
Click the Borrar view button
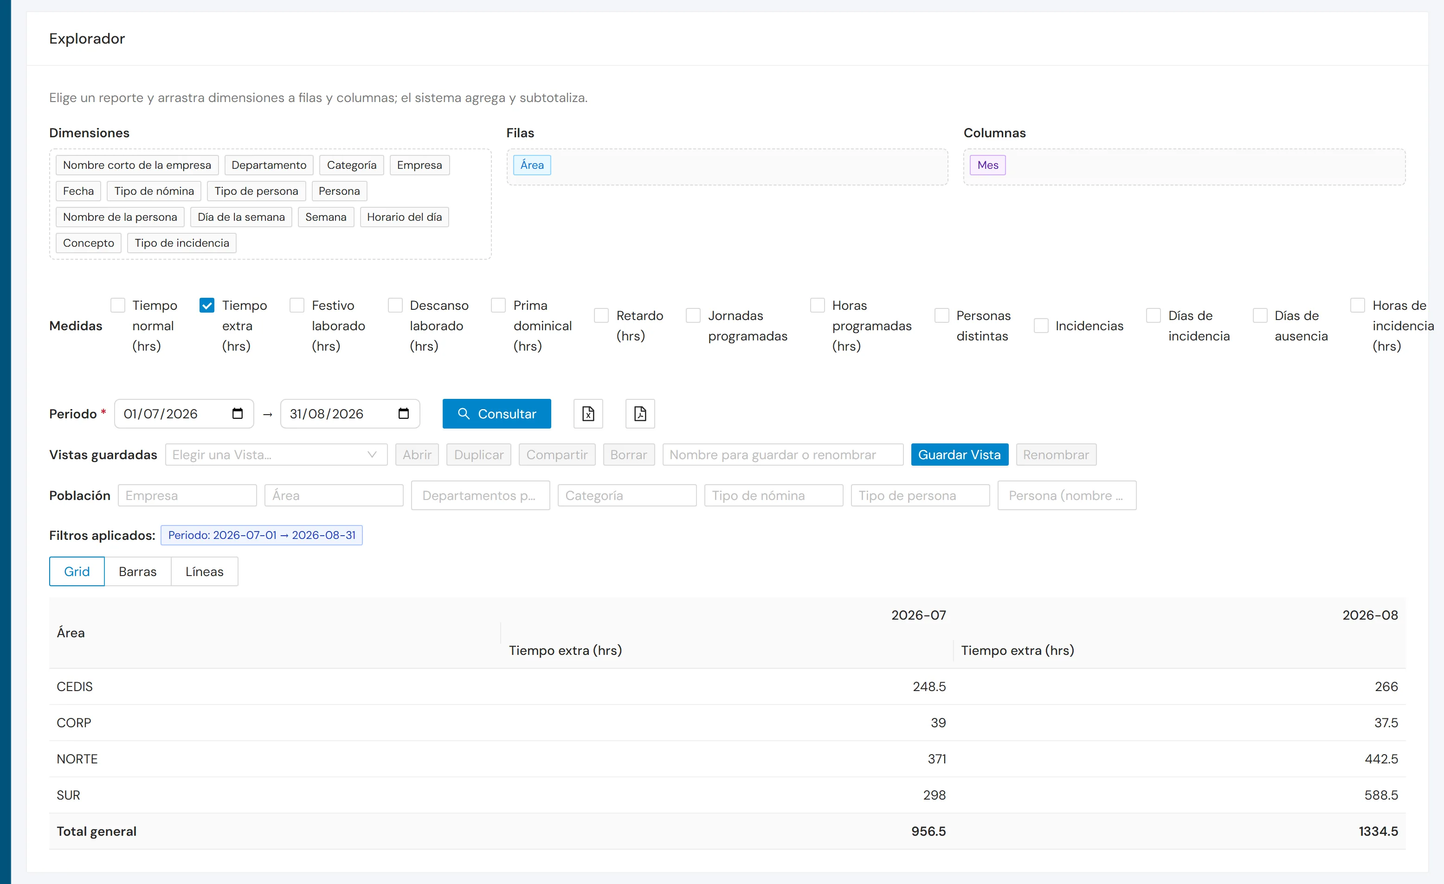coord(629,455)
